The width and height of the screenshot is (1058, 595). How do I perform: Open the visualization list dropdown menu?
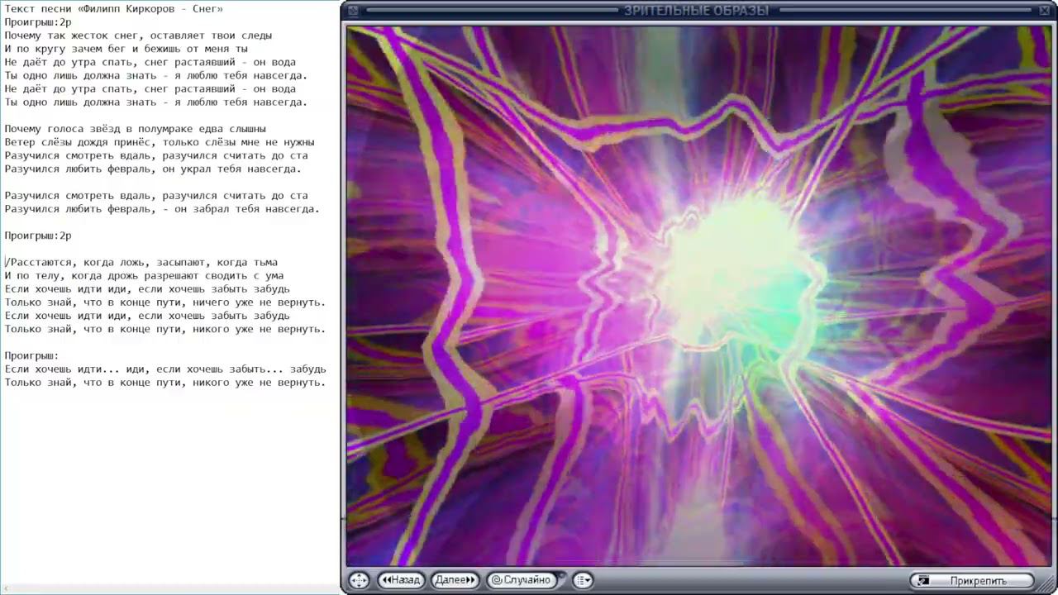[583, 580]
